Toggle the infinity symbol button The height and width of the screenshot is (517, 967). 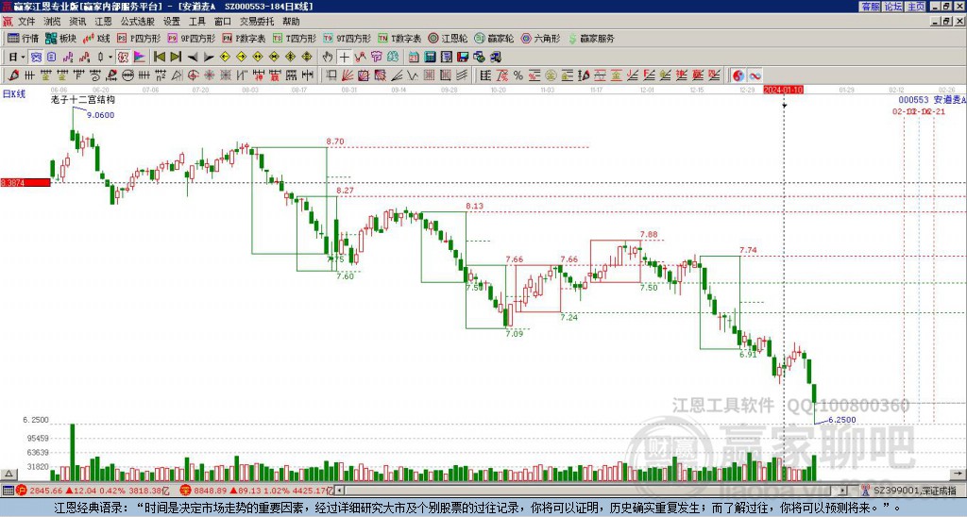(755, 75)
